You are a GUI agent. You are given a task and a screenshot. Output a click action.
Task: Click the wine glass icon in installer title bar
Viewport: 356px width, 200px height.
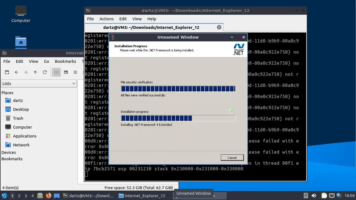(113, 37)
